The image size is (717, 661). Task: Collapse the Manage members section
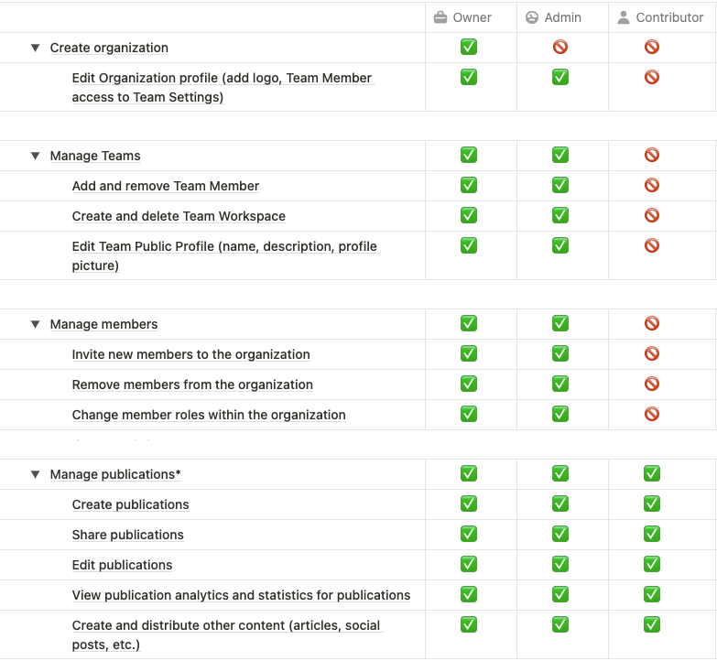[35, 324]
